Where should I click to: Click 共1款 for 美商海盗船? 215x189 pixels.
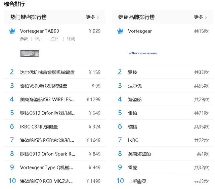point(203,154)
